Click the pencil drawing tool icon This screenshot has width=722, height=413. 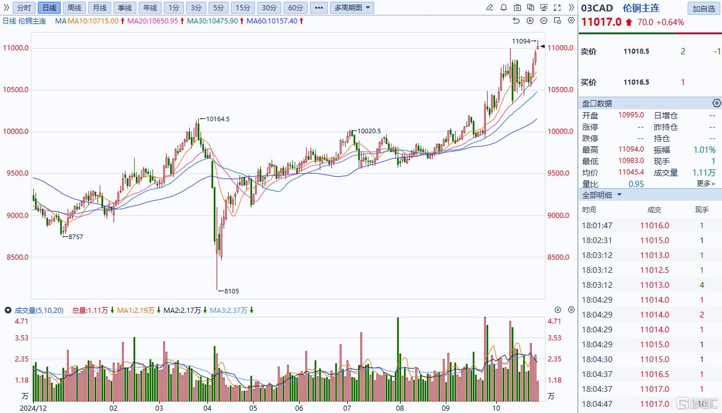tap(489, 8)
